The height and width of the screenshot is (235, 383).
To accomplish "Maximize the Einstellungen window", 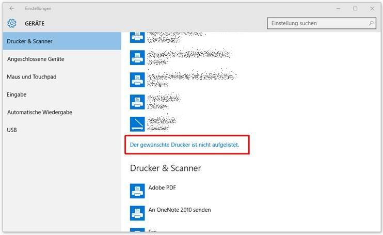I will 355,9.
